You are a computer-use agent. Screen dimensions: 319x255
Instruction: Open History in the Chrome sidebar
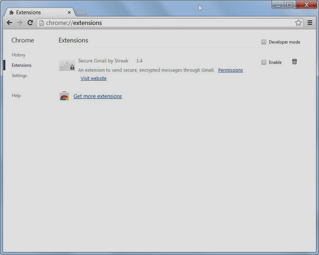click(x=19, y=55)
